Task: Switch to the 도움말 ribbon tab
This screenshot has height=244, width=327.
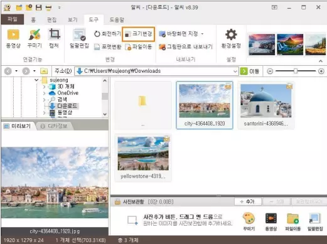Action: click(x=117, y=20)
